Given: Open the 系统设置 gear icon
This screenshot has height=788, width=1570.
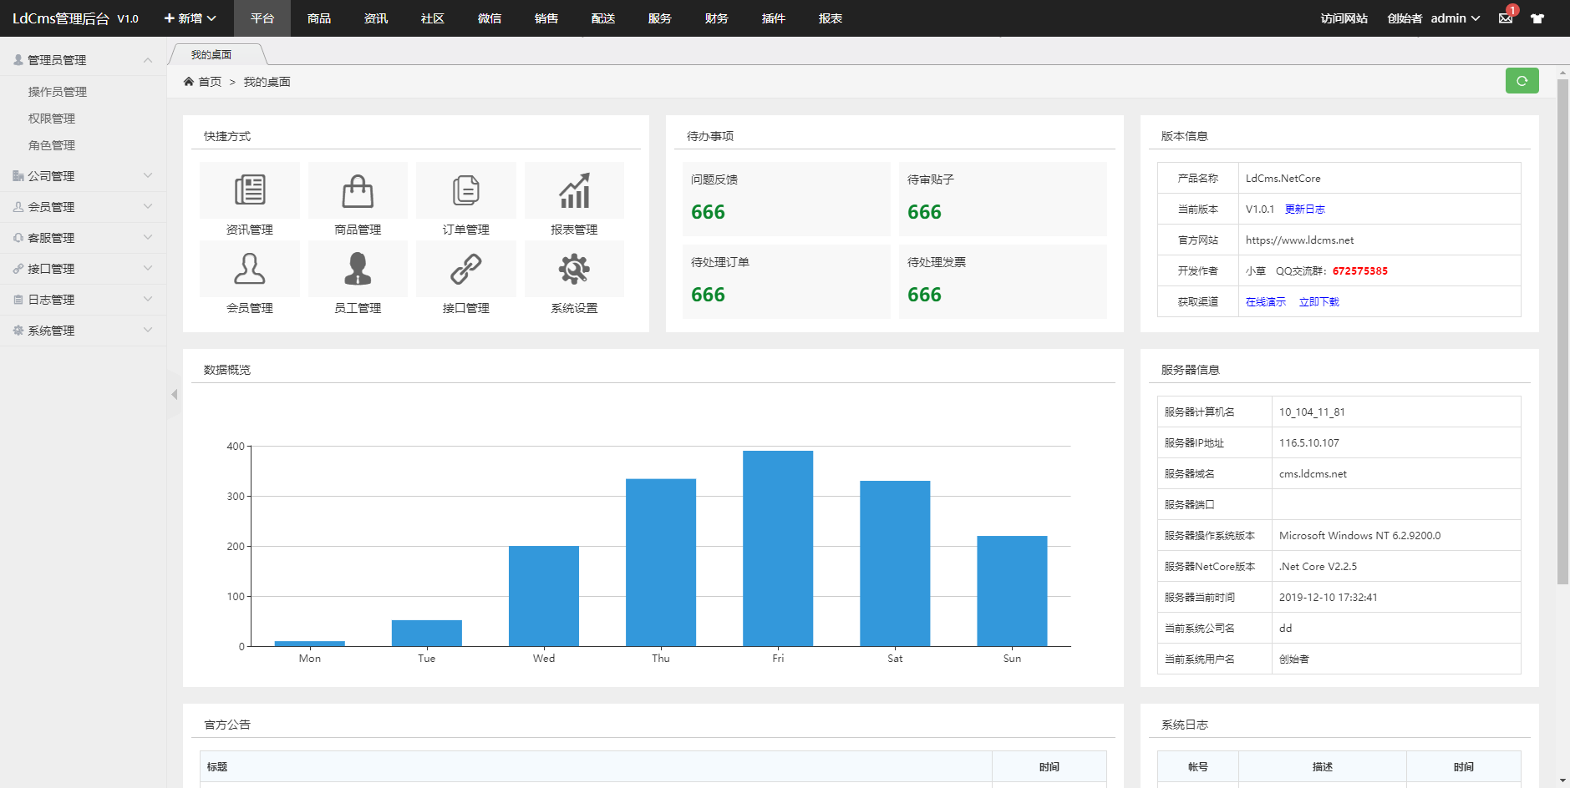Looking at the screenshot, I should tap(574, 269).
